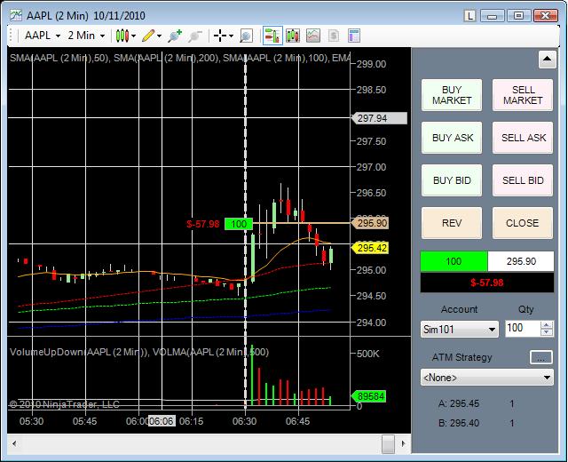568x462 pixels.
Task: Open the AAPL instrument selector dropdown
Action: [x=42, y=36]
